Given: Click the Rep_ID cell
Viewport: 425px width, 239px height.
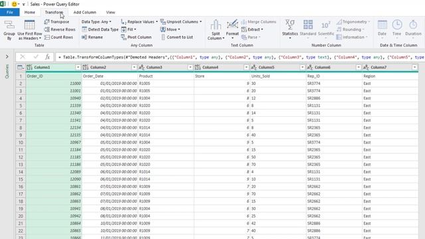Looking at the screenshot, I should 334,76.
